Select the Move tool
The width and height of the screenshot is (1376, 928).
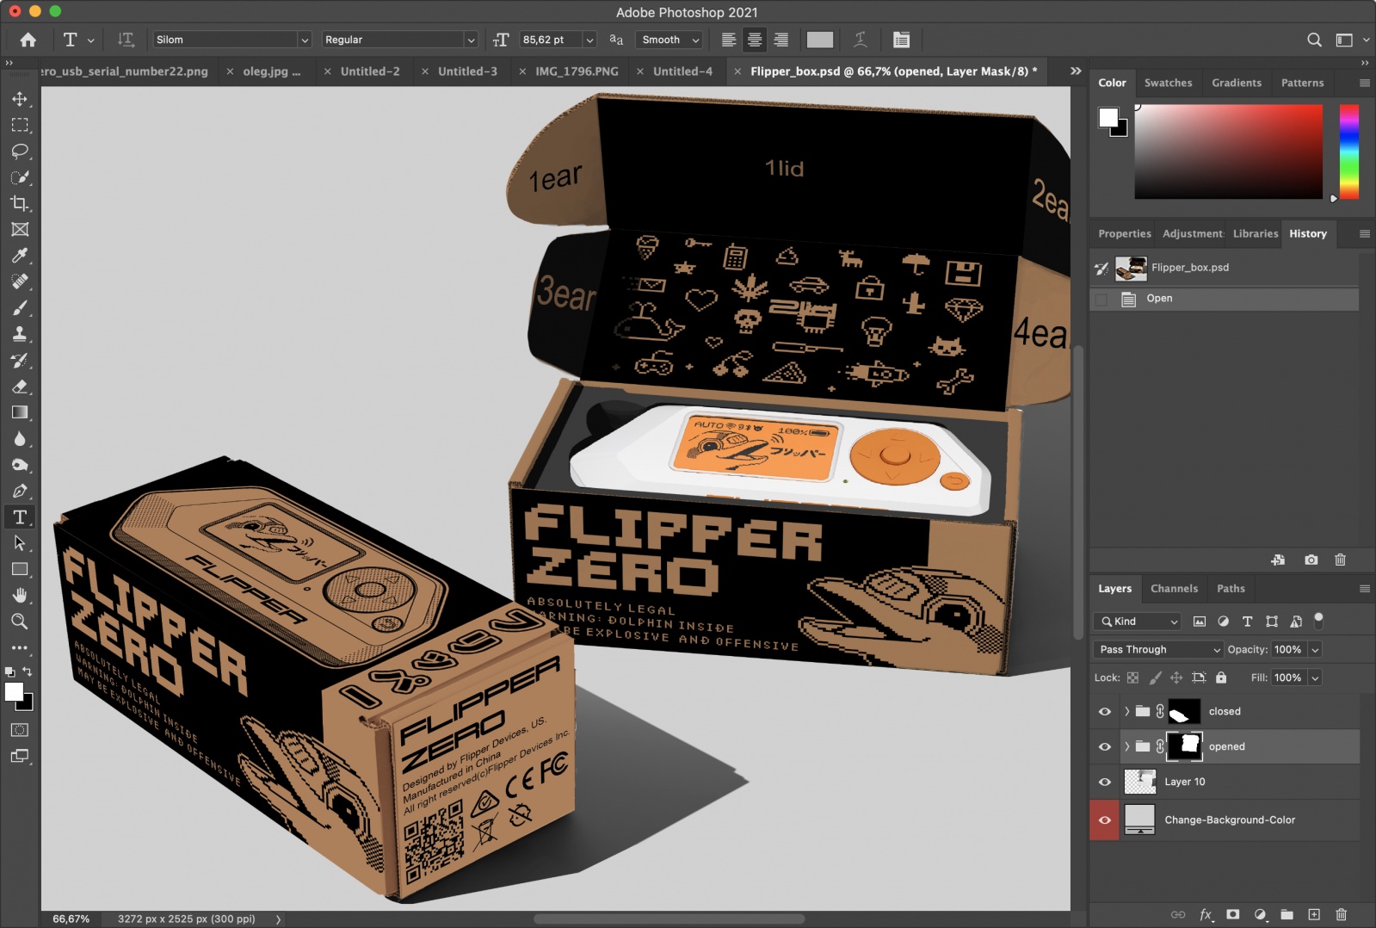[x=20, y=99]
